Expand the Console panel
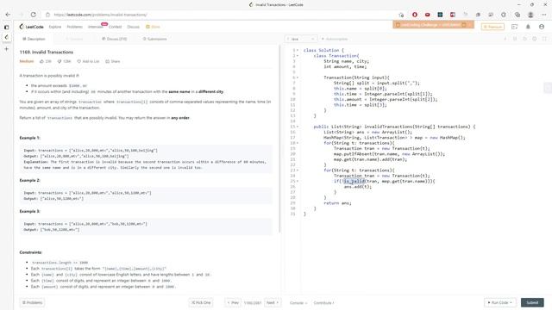 pos(298,302)
